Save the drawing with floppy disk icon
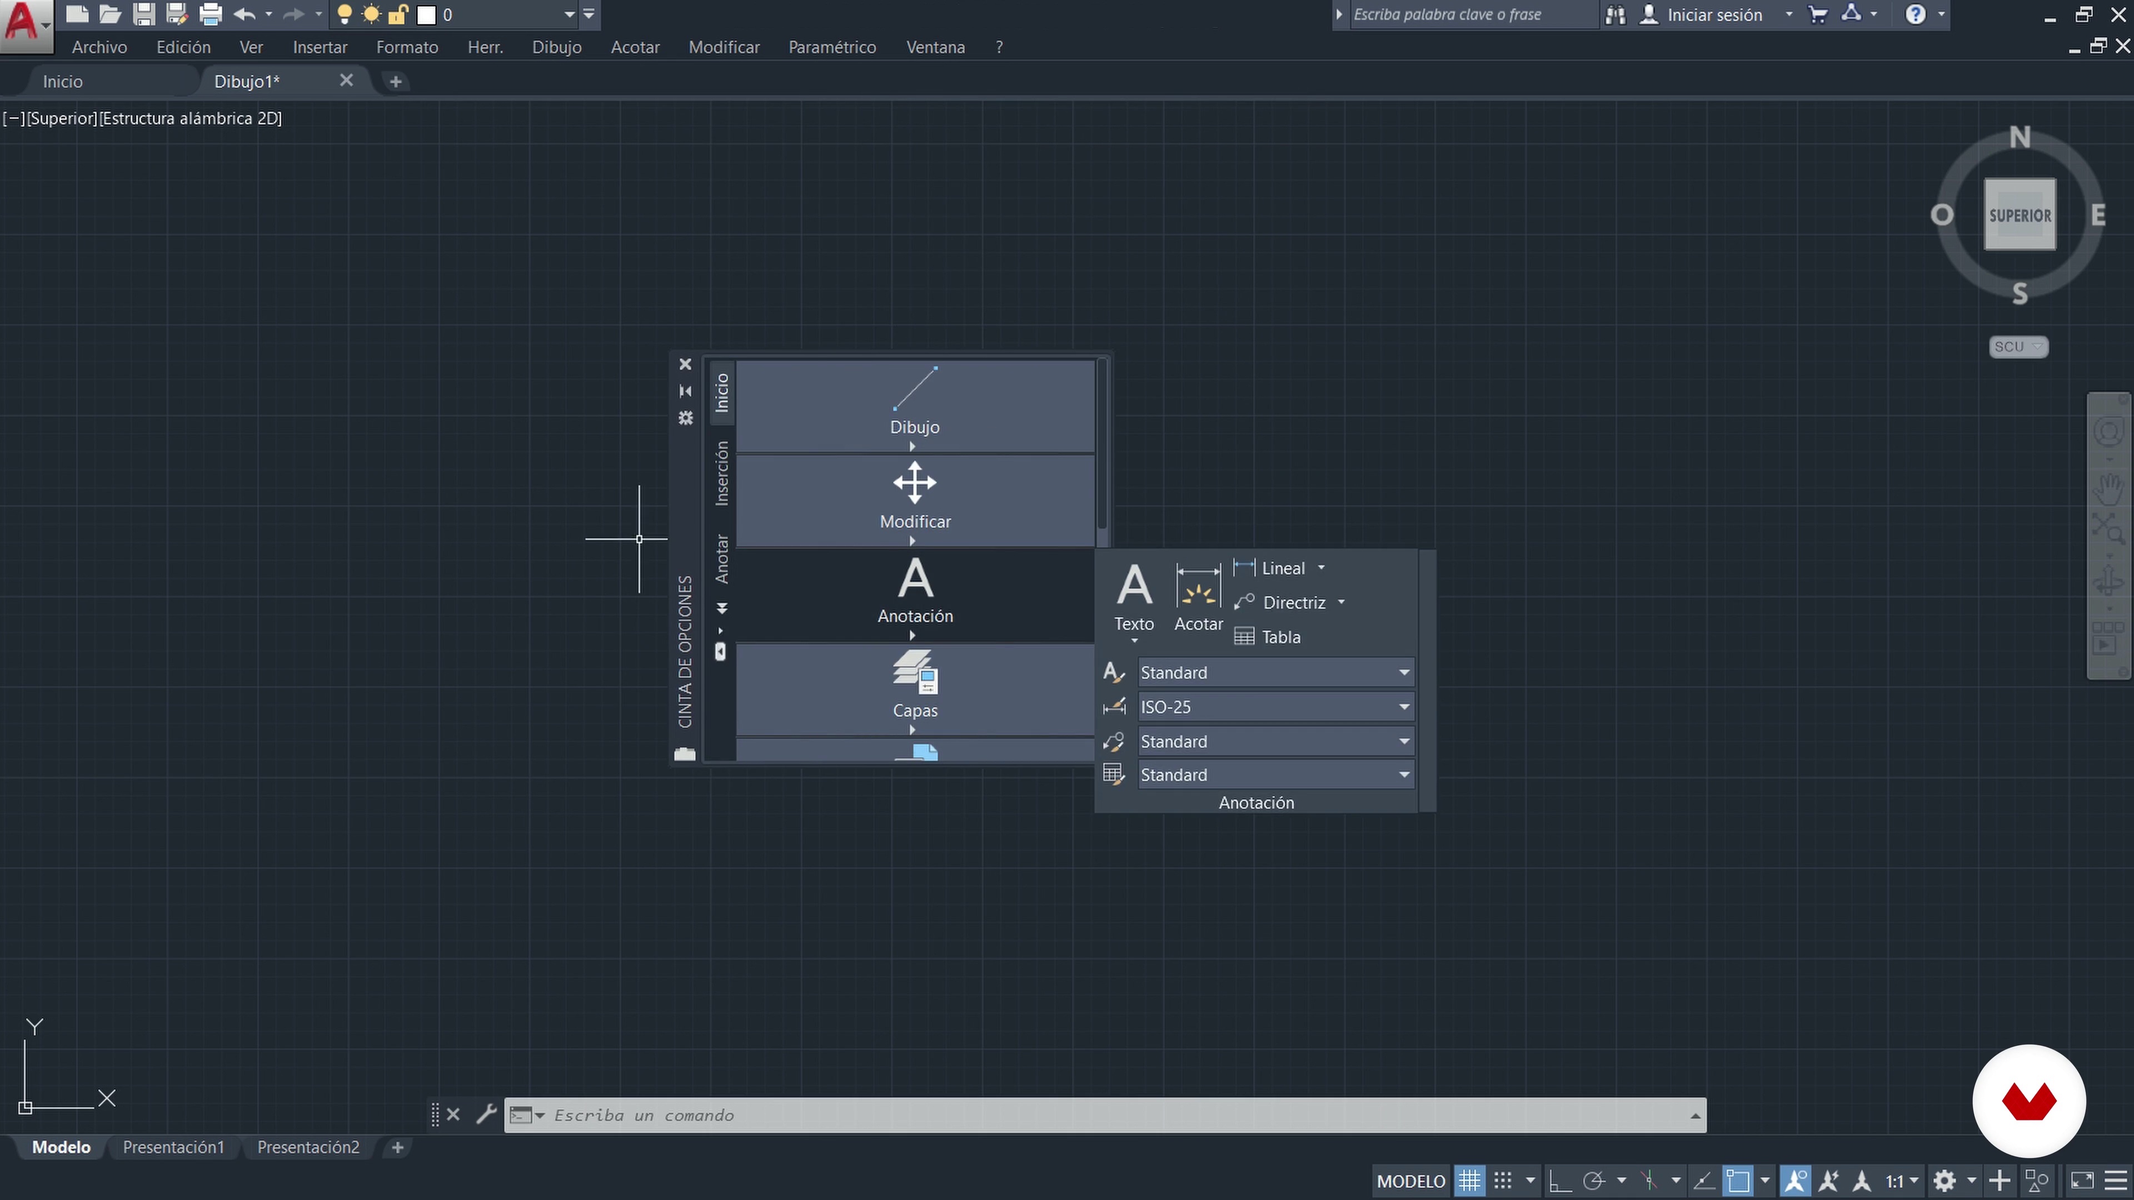The height and width of the screenshot is (1200, 2134). (x=144, y=14)
